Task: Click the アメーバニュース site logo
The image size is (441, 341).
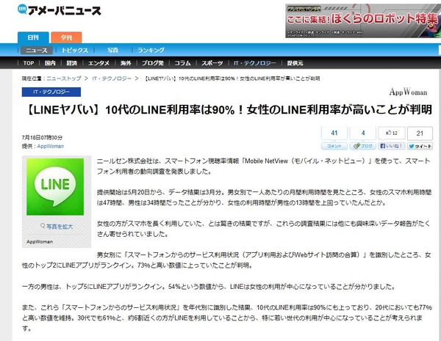Action: 59,10
